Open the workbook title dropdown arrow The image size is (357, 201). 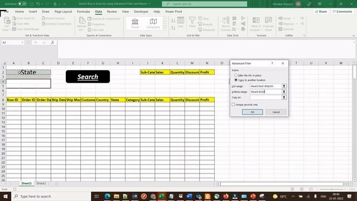point(149,4)
